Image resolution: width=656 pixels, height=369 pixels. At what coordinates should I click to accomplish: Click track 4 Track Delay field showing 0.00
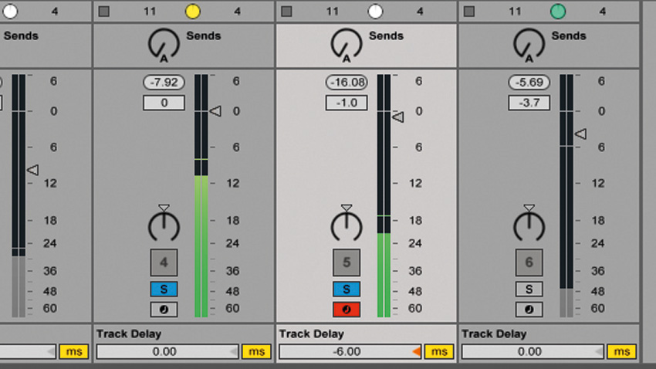(167, 351)
